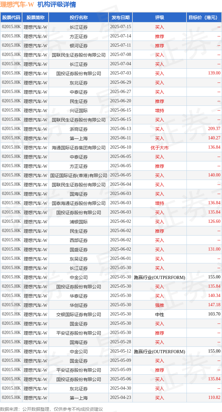The width and height of the screenshot is (222, 412).
Task: Click the target price 103.70
Action: [214, 314]
